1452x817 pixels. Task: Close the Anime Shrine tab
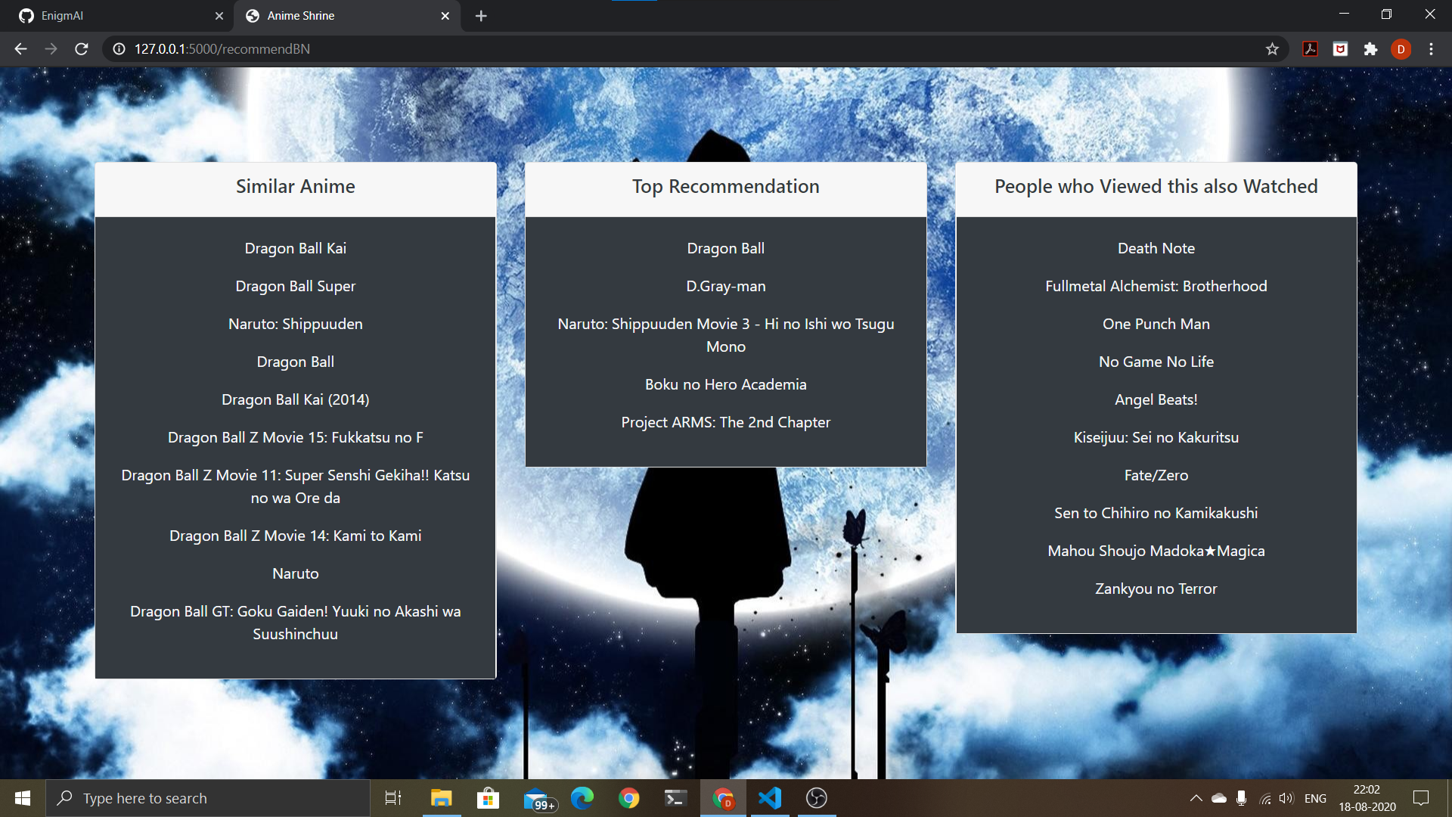[445, 16]
